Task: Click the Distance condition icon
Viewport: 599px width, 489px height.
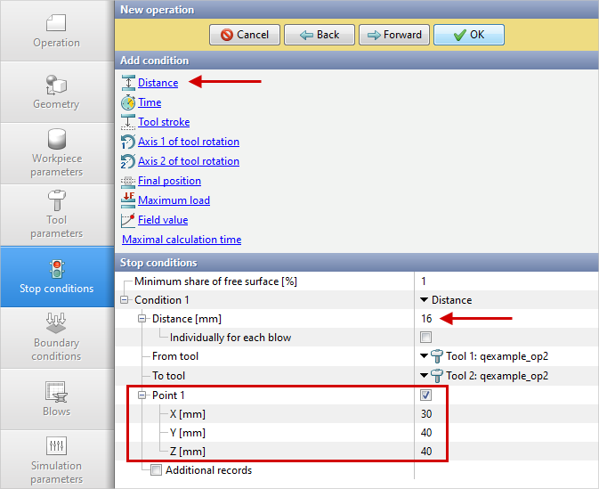Action: pyautogui.click(x=128, y=83)
